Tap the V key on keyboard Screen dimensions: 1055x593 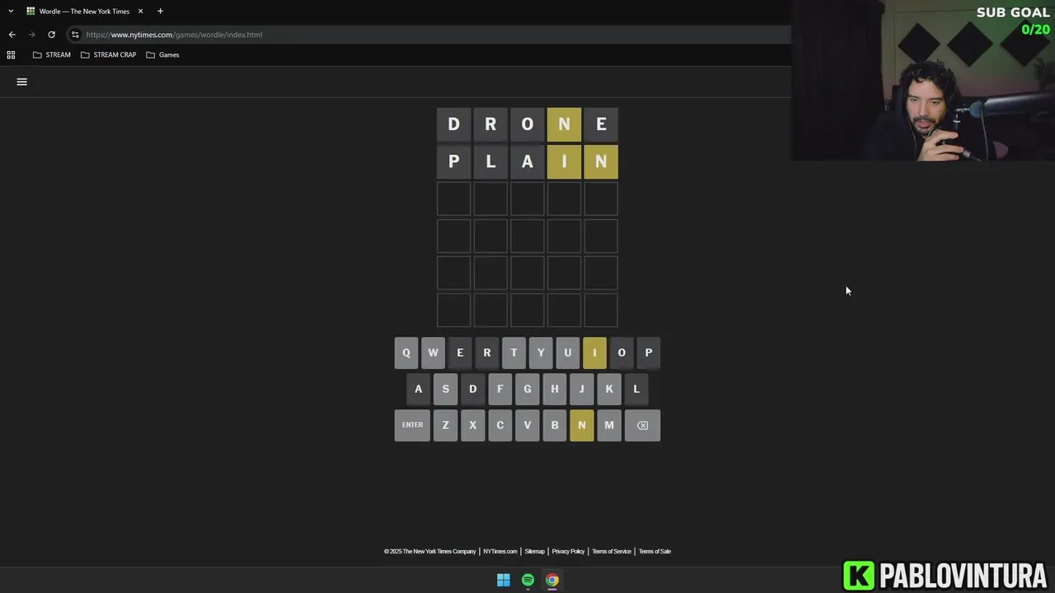tap(527, 425)
